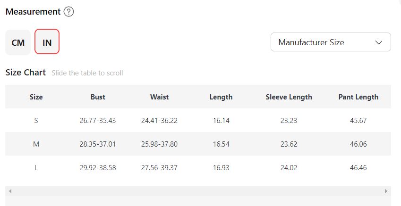This screenshot has height=206, width=401.
Task: Select the size M row label
Action: (36, 144)
